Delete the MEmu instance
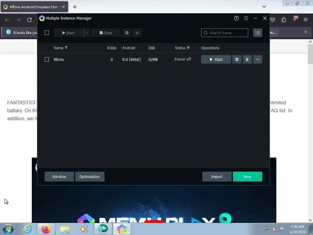The width and height of the screenshot is (313, 235). (x=247, y=59)
